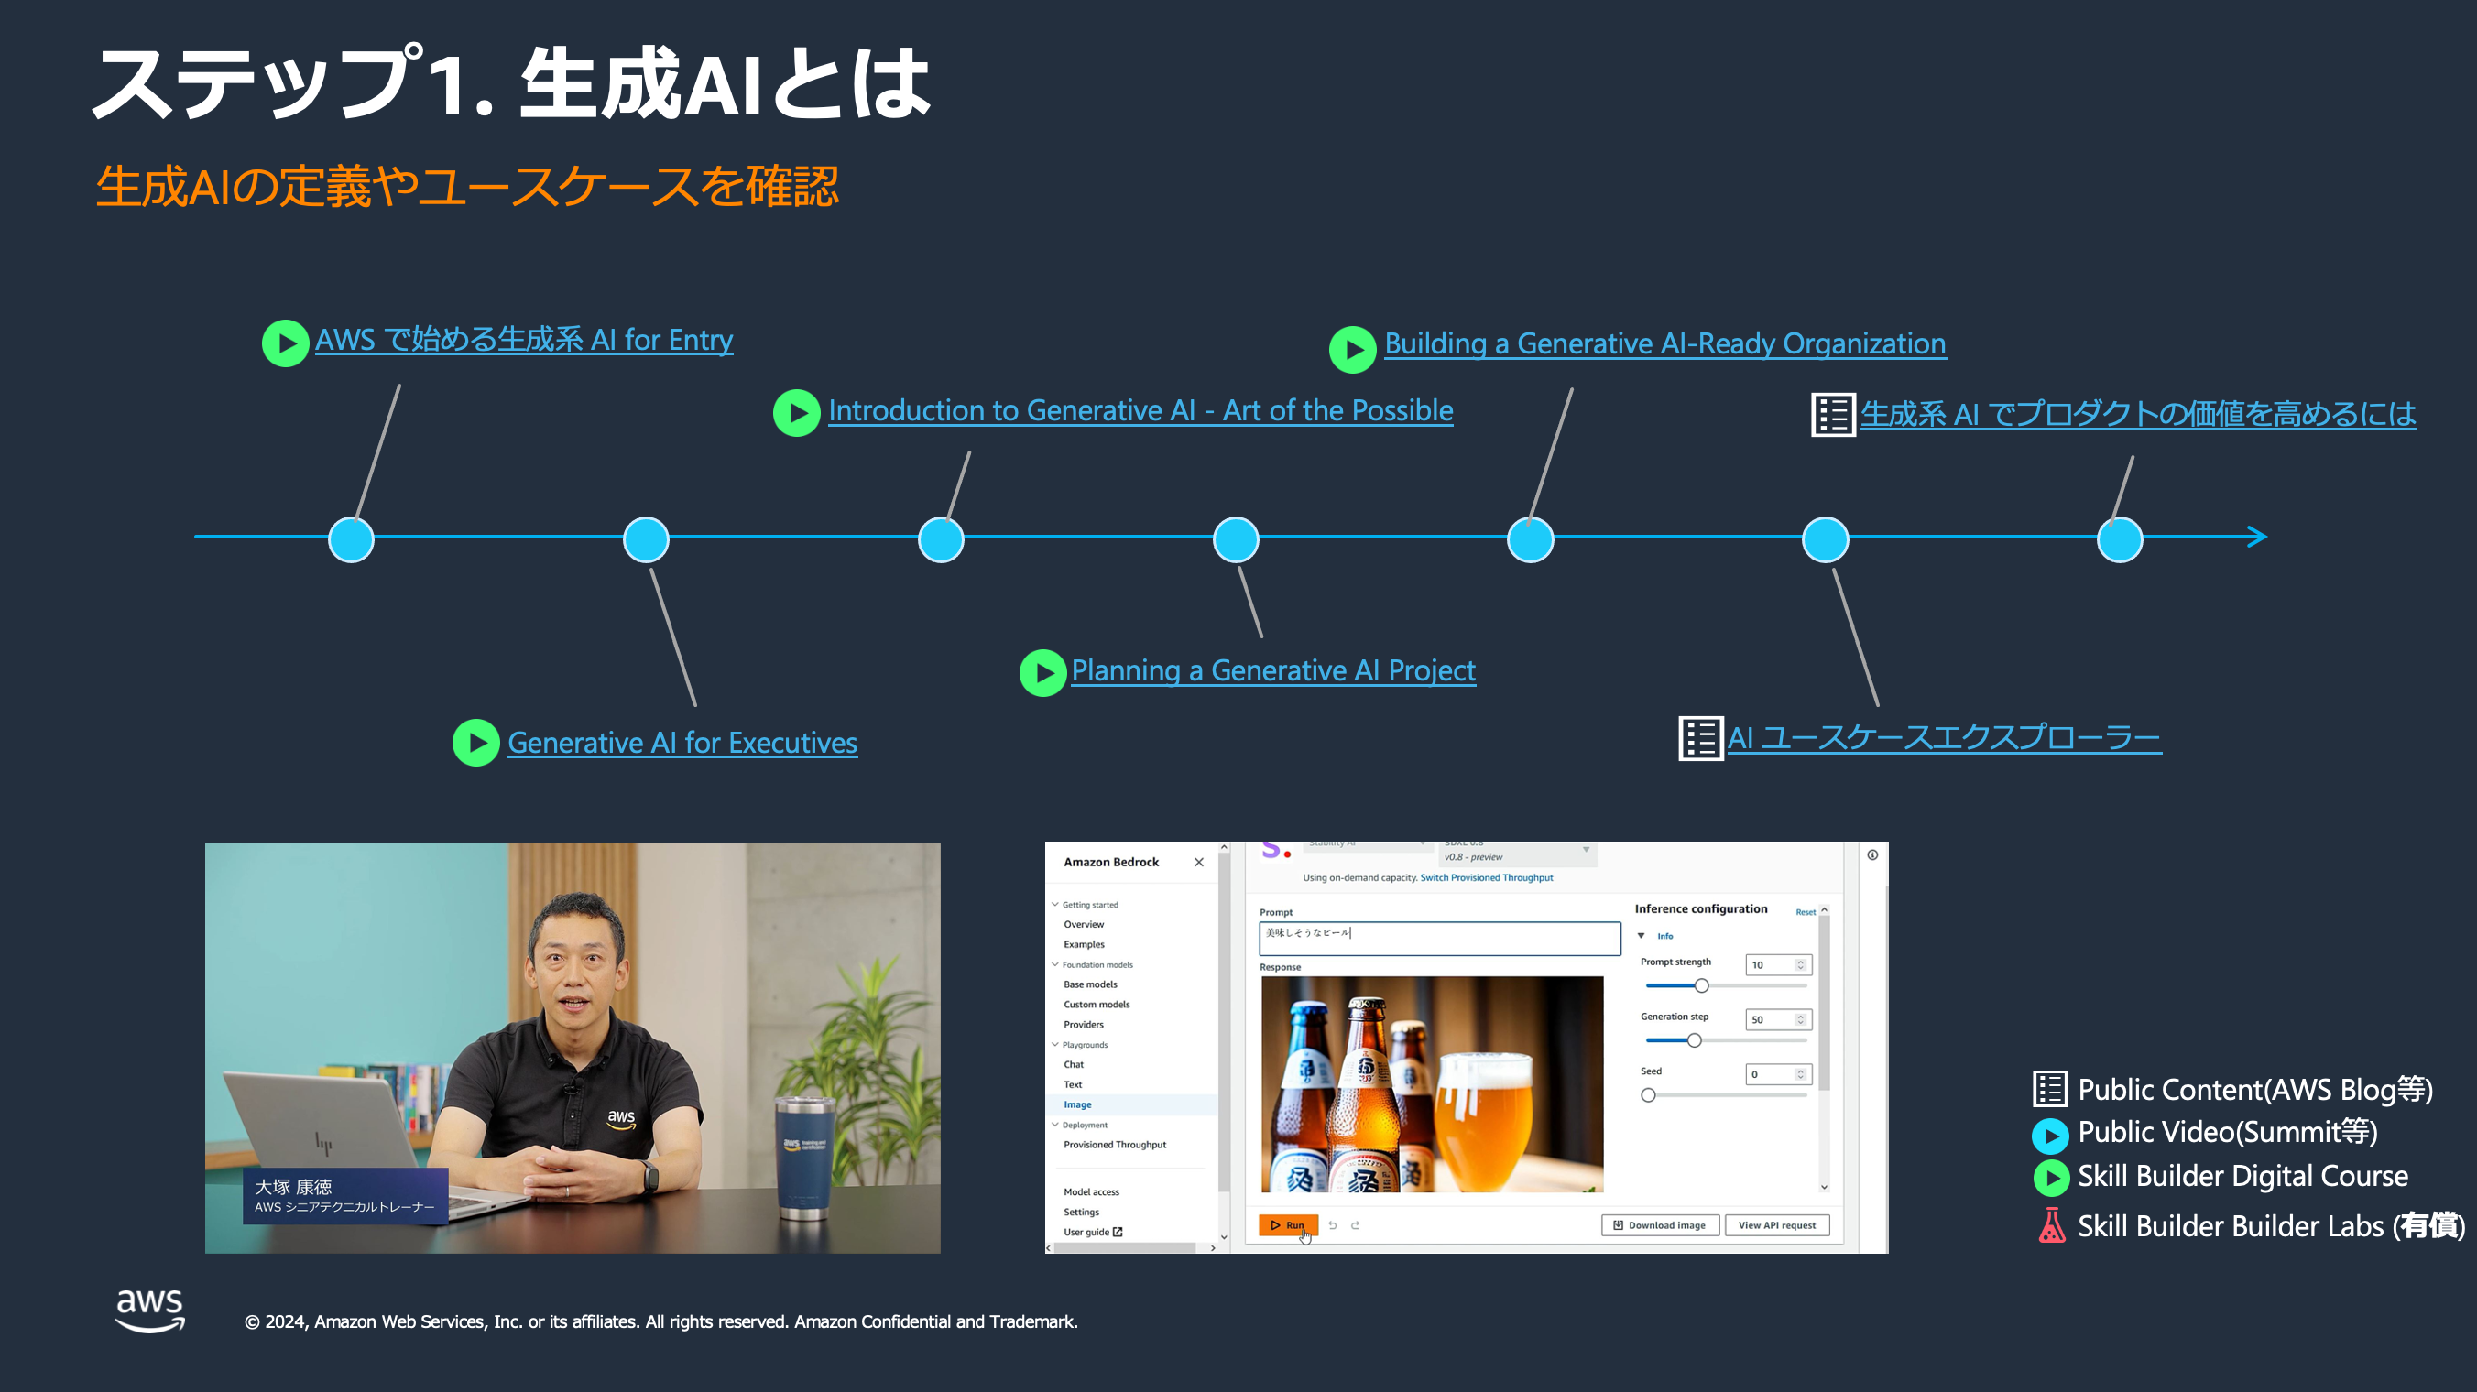
Task: Close the Amazon Bedrock side navigation
Action: [1198, 863]
